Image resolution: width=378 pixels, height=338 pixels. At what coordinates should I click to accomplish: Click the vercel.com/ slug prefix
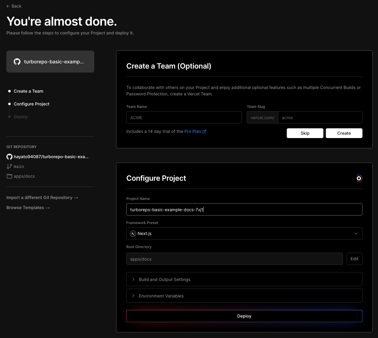[262, 117]
